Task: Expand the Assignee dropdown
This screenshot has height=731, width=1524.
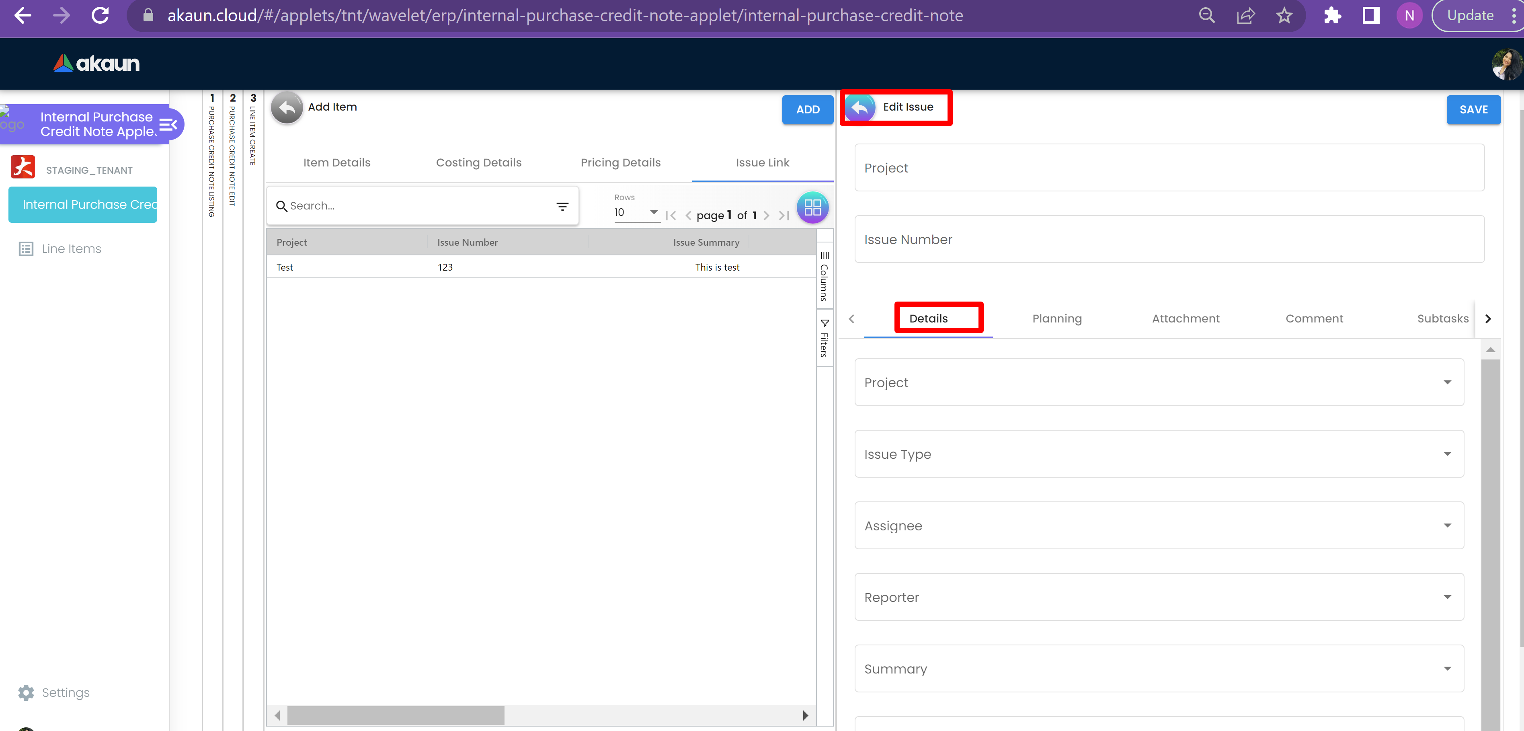Action: [x=1159, y=526]
